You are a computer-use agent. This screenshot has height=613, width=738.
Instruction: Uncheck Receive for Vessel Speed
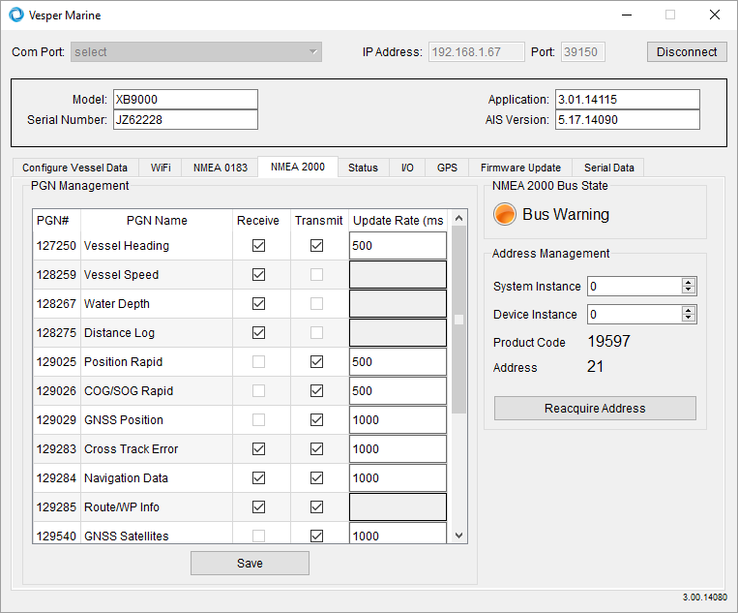tap(258, 275)
